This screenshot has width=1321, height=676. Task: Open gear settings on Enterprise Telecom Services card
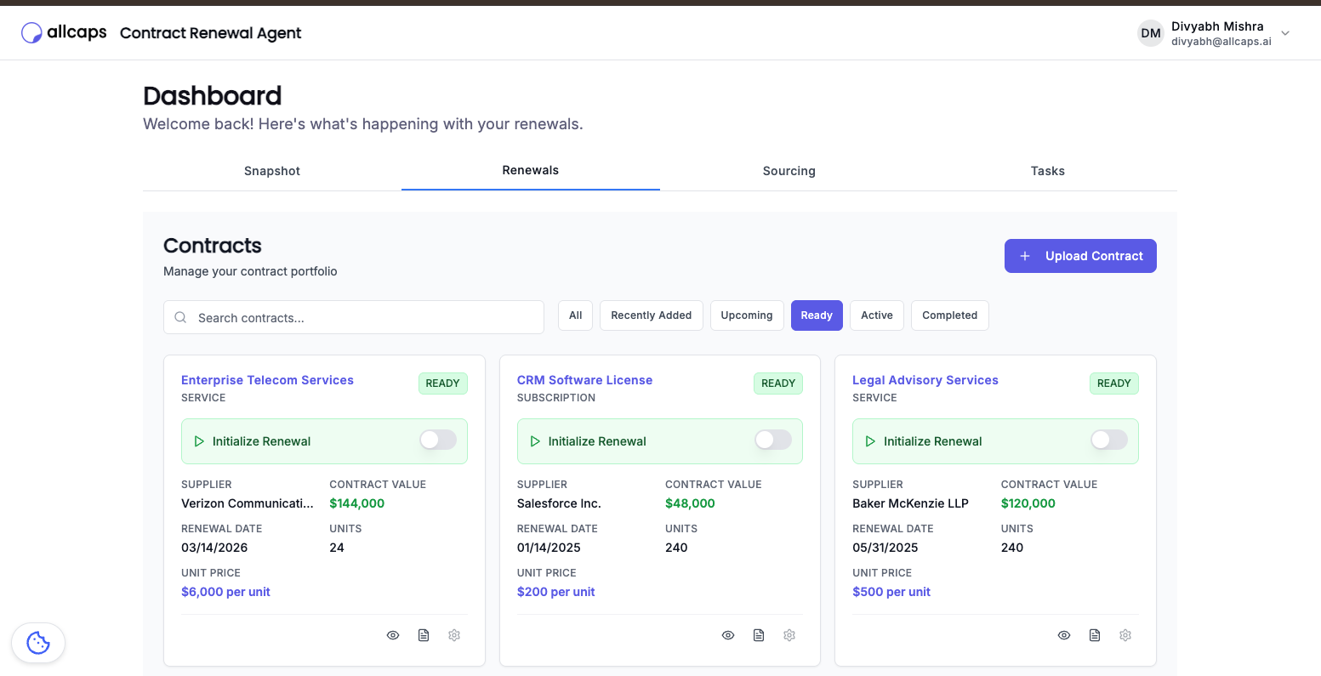454,635
